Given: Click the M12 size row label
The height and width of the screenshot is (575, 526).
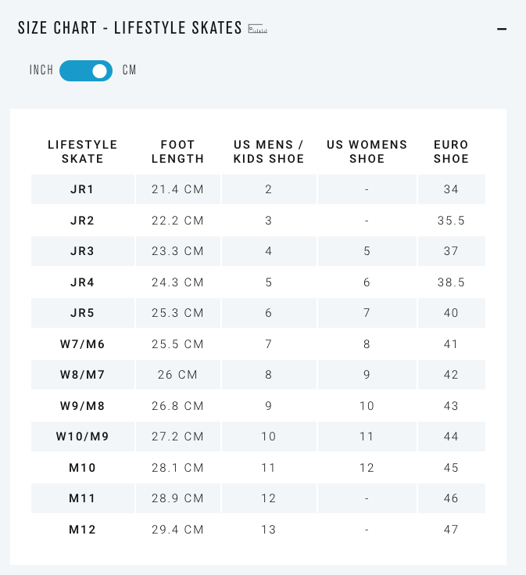Looking at the screenshot, I should coord(82,530).
